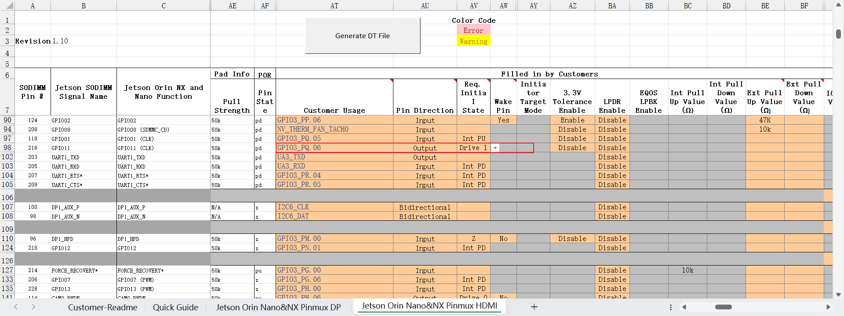Click the three-dot handle beside horizontal scrollbar

tap(670, 307)
